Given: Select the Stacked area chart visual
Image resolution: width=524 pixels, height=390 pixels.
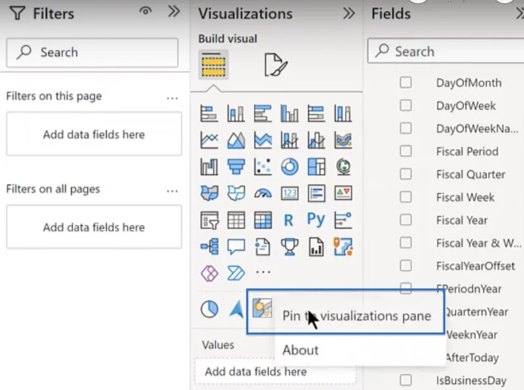Looking at the screenshot, I should pos(263,140).
